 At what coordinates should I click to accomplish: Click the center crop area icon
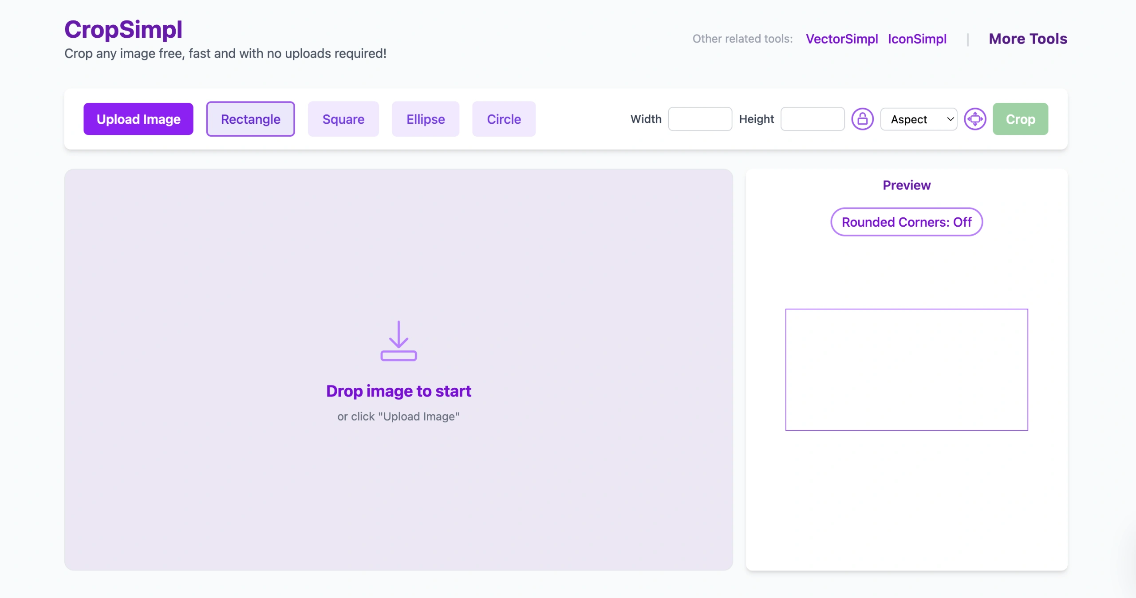click(975, 119)
